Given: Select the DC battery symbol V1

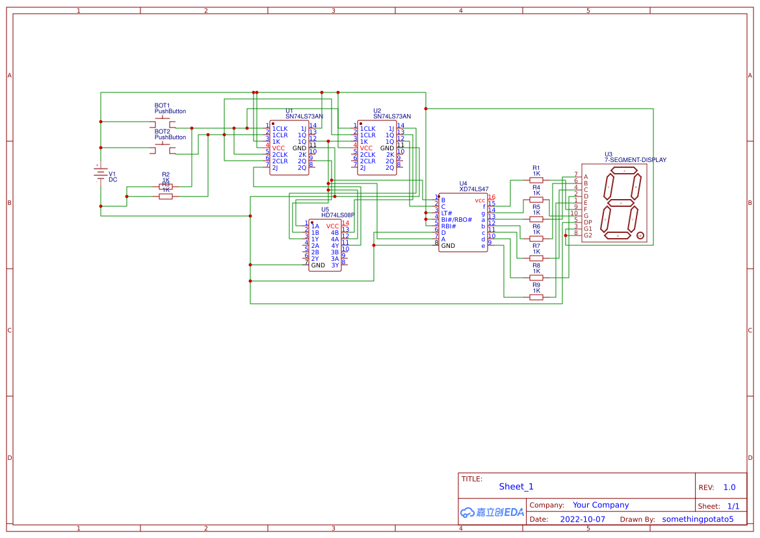Looking at the screenshot, I should (x=101, y=174).
